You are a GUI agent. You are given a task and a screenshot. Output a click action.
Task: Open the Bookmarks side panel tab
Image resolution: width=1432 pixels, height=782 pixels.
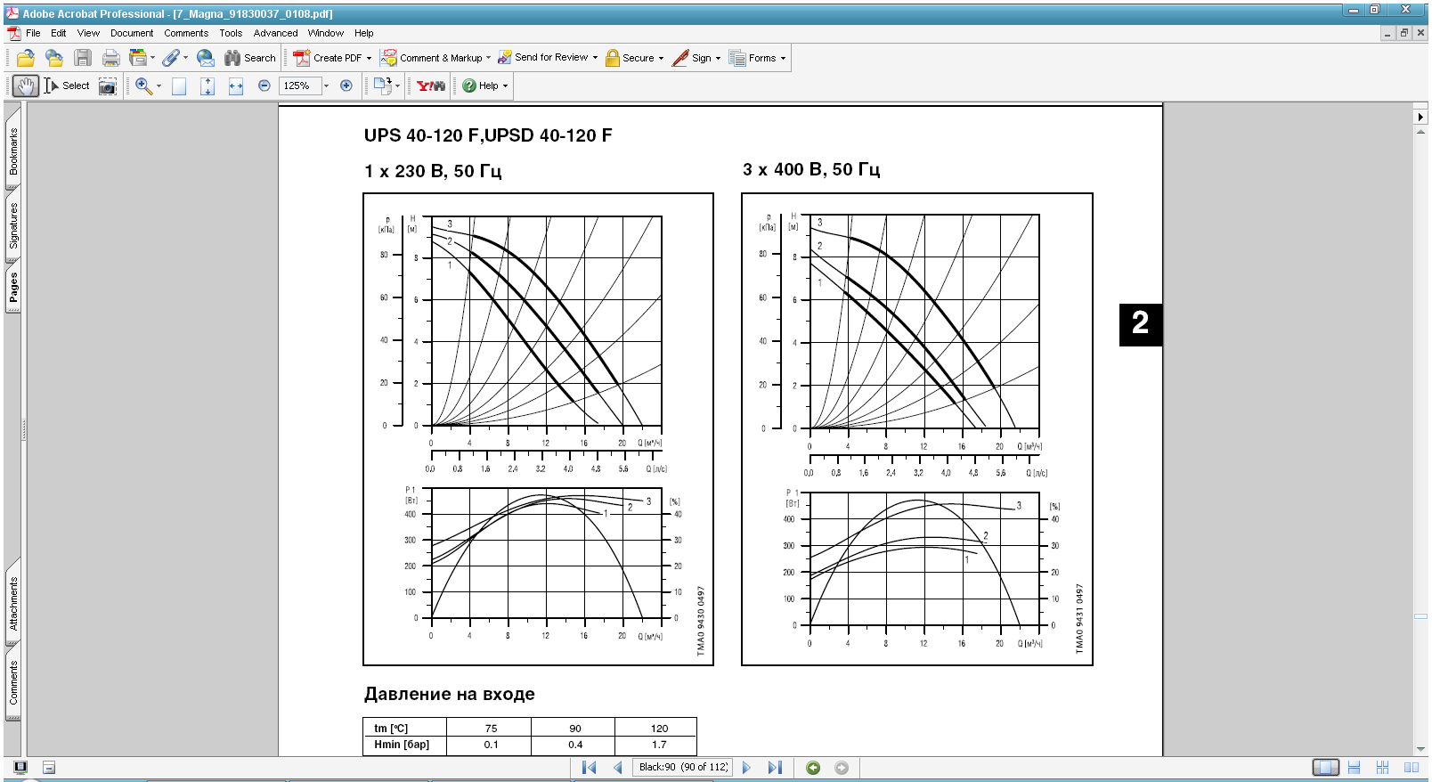click(13, 151)
